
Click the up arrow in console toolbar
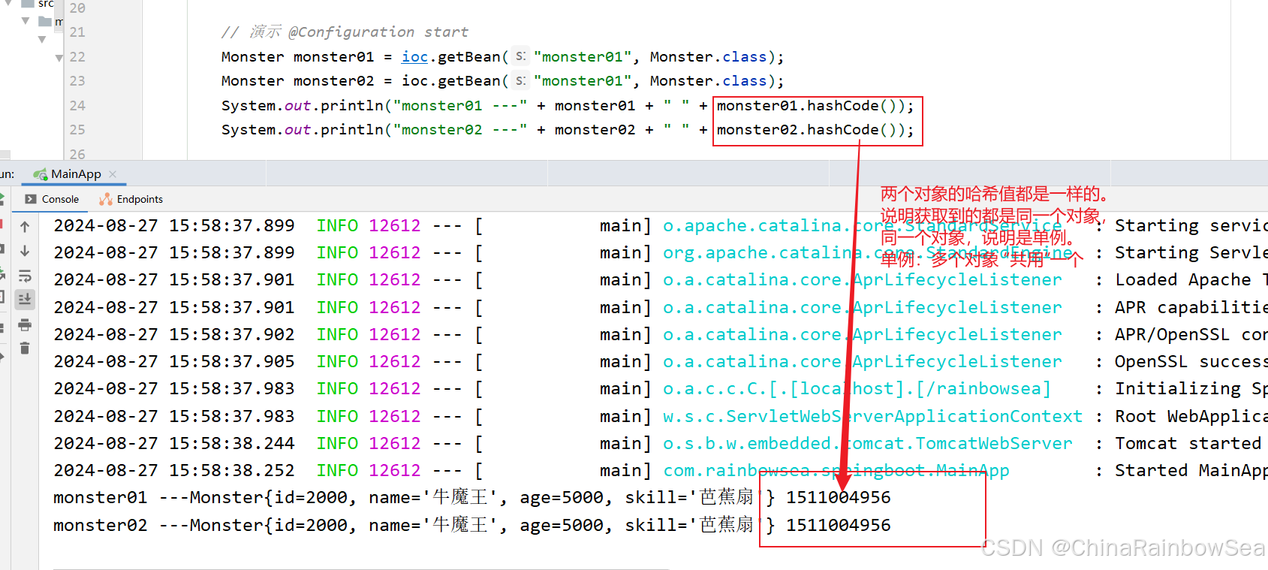25,227
